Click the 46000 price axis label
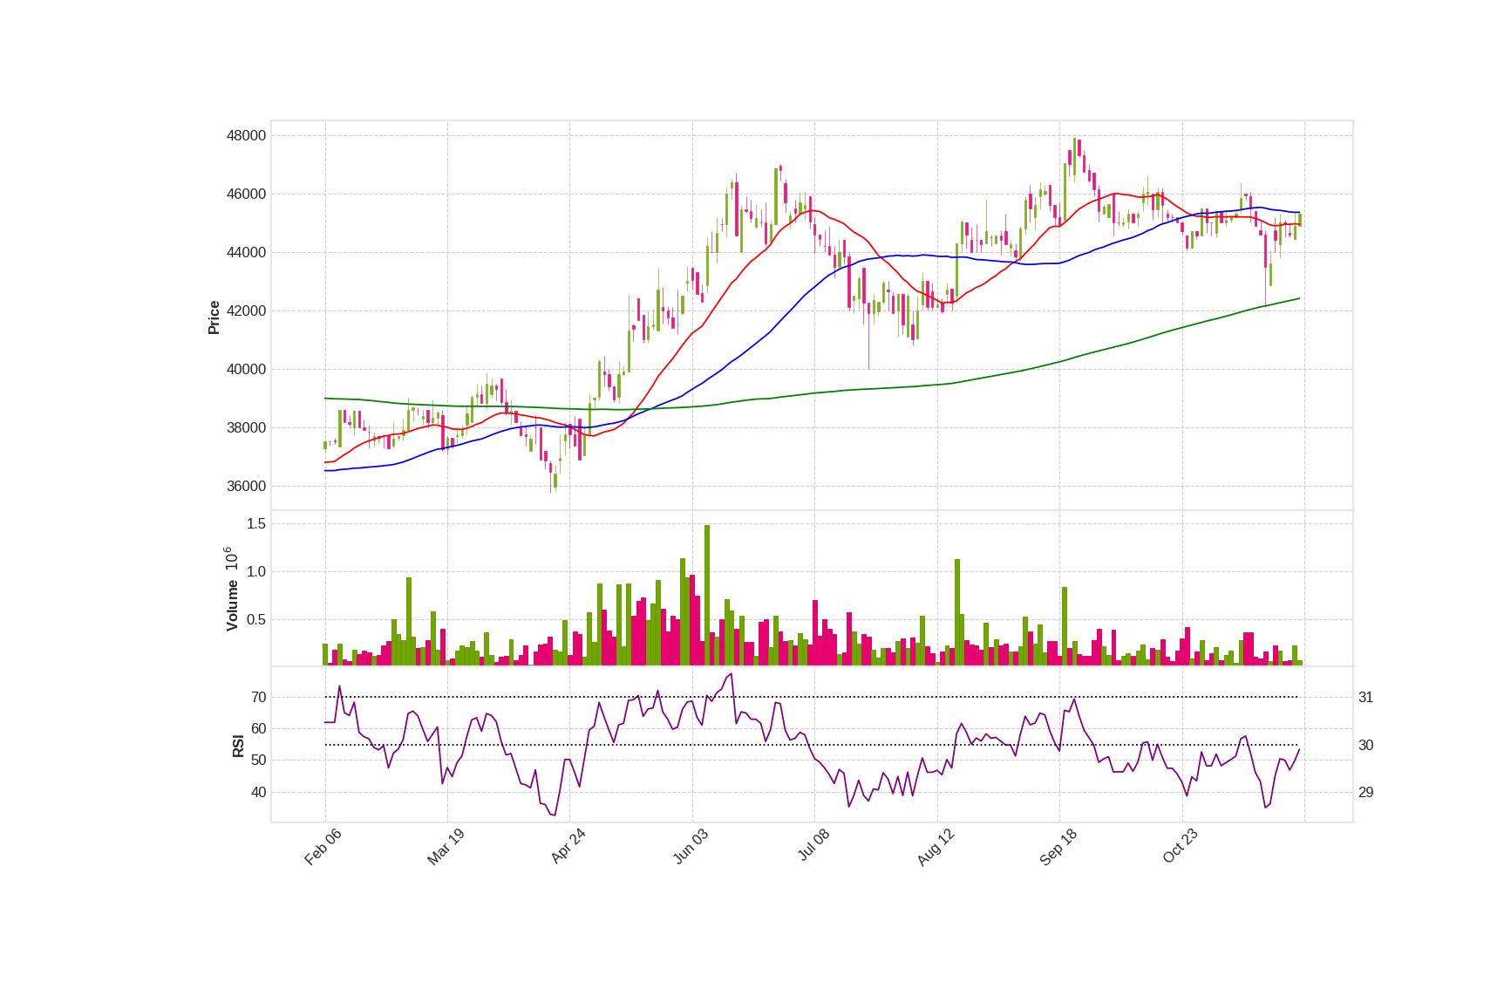Image resolution: width=1504 pixels, height=1003 pixels. pos(246,194)
